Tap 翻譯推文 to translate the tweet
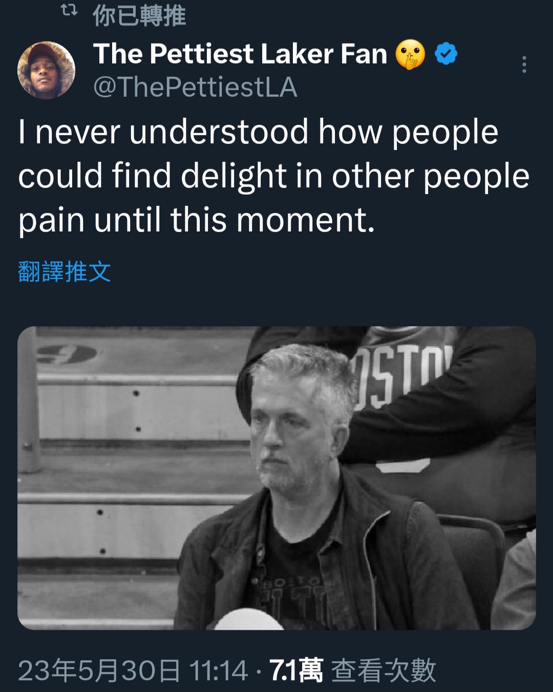Viewport: 553px width, 692px height. pyautogui.click(x=65, y=271)
